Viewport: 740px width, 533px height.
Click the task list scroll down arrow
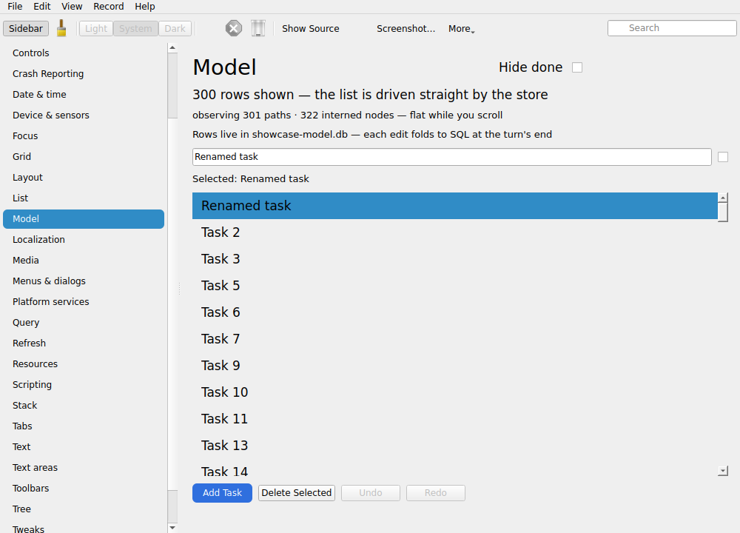click(x=722, y=471)
